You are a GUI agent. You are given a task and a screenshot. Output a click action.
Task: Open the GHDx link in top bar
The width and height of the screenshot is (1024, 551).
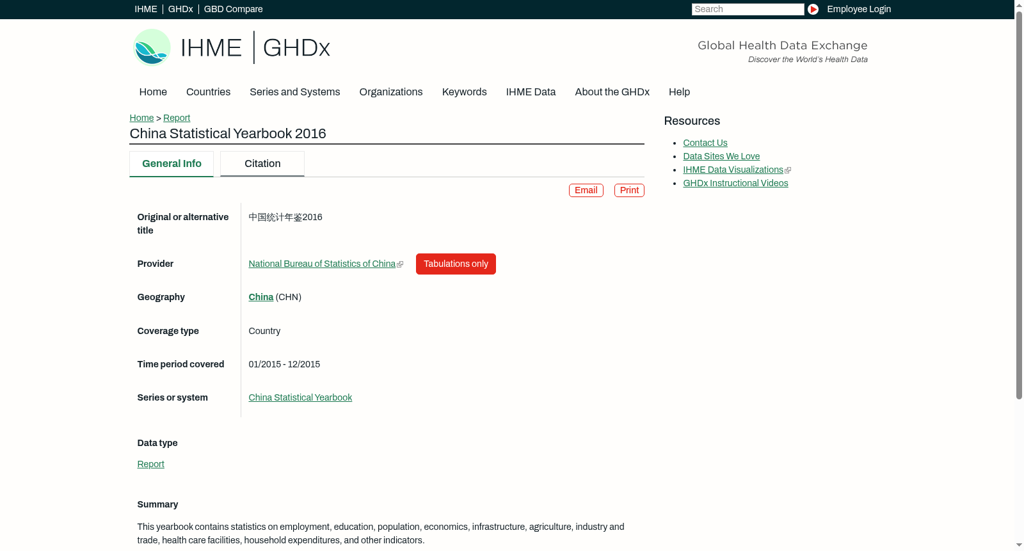click(x=180, y=9)
